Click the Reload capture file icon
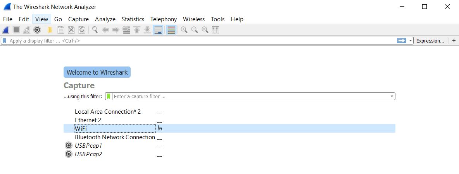The image size is (459, 174). (82, 30)
